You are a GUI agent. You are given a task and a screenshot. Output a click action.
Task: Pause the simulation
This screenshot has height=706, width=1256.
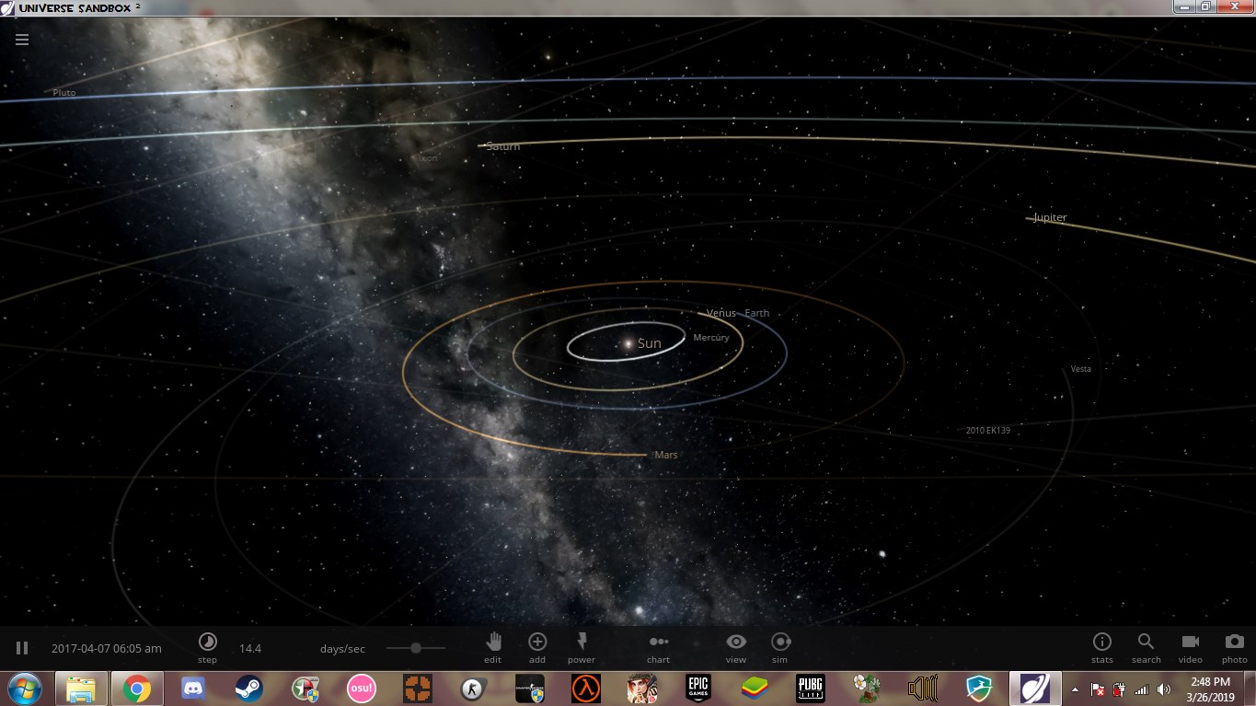pyautogui.click(x=22, y=648)
